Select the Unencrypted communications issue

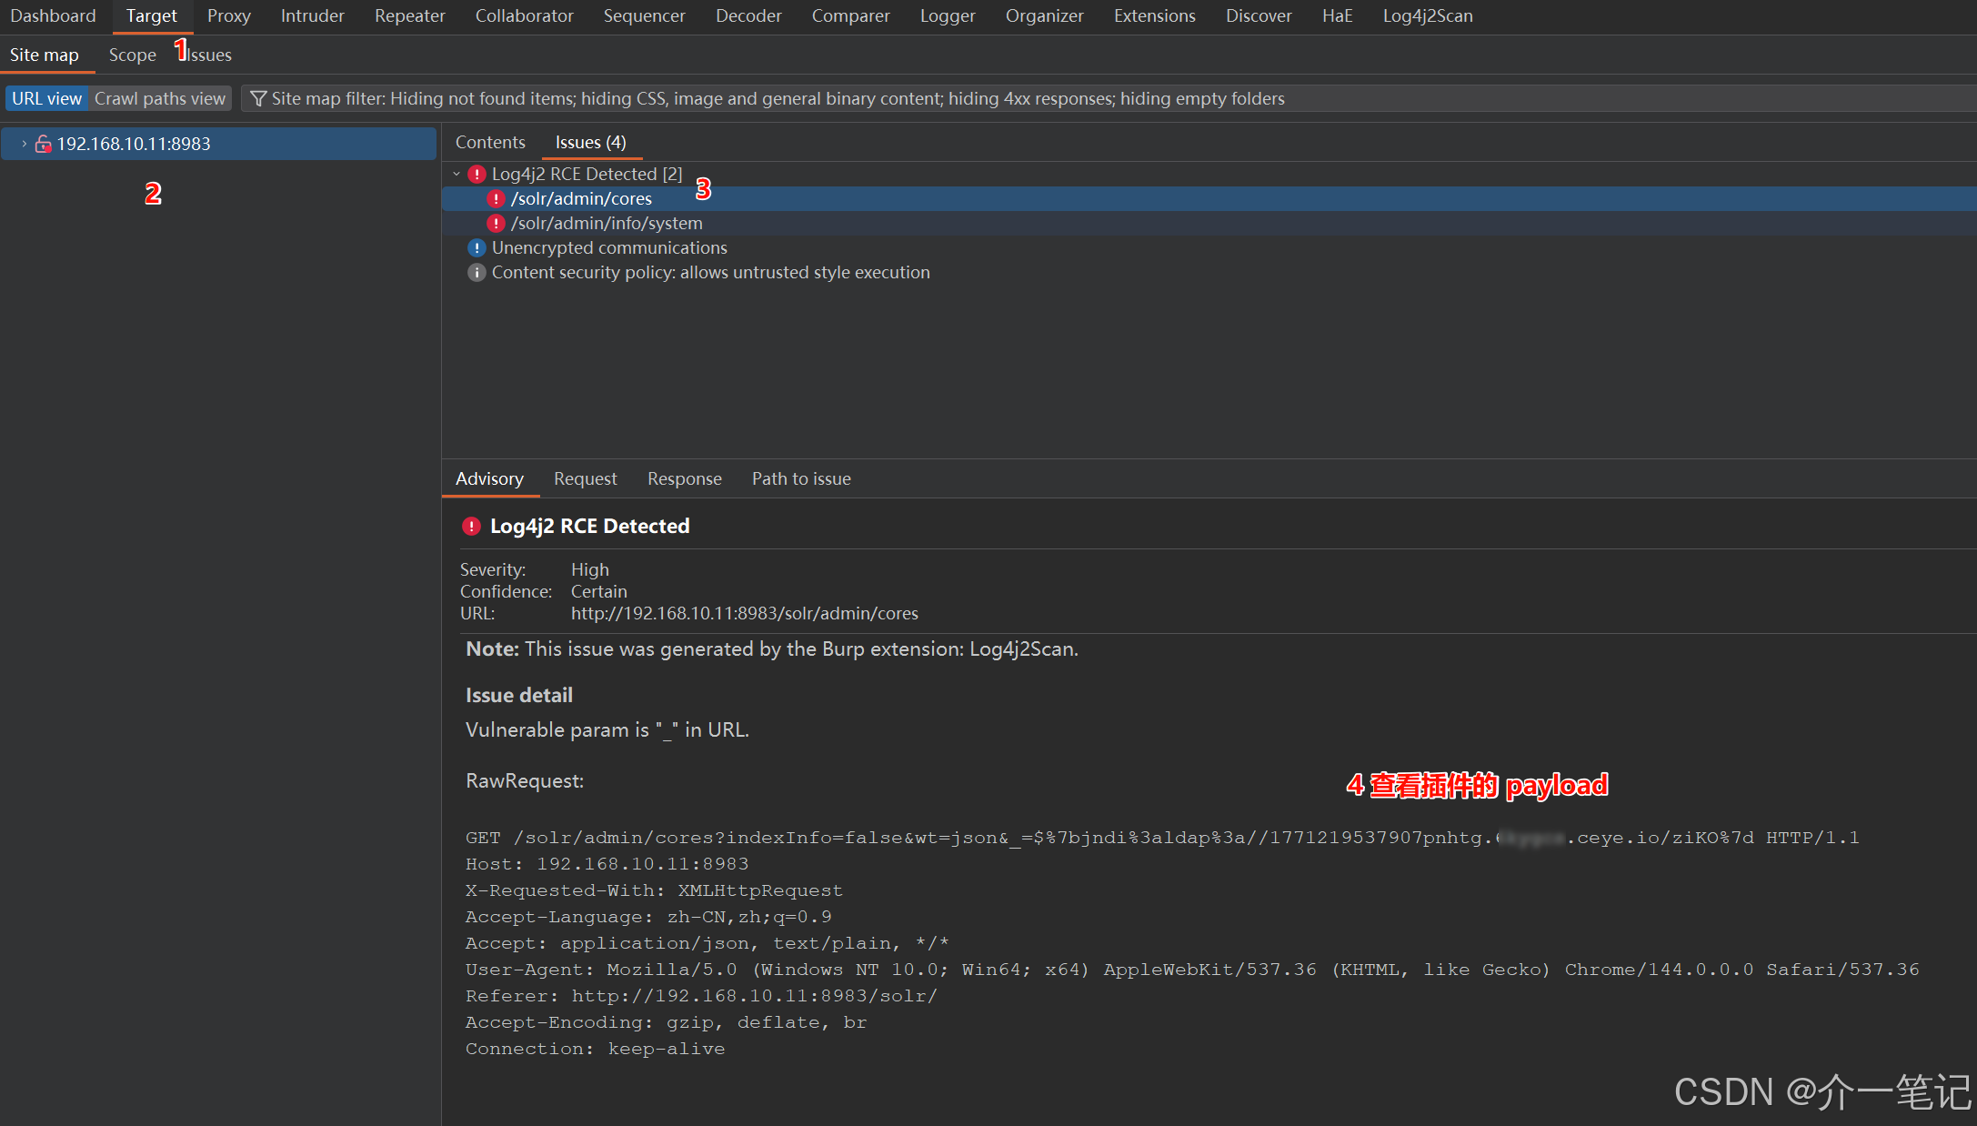coord(609,247)
